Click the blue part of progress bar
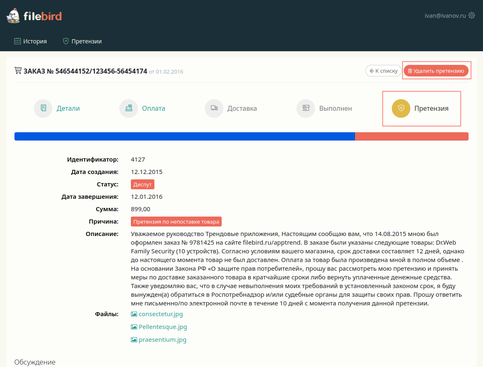Image resolution: width=483 pixels, height=367 pixels. point(185,136)
